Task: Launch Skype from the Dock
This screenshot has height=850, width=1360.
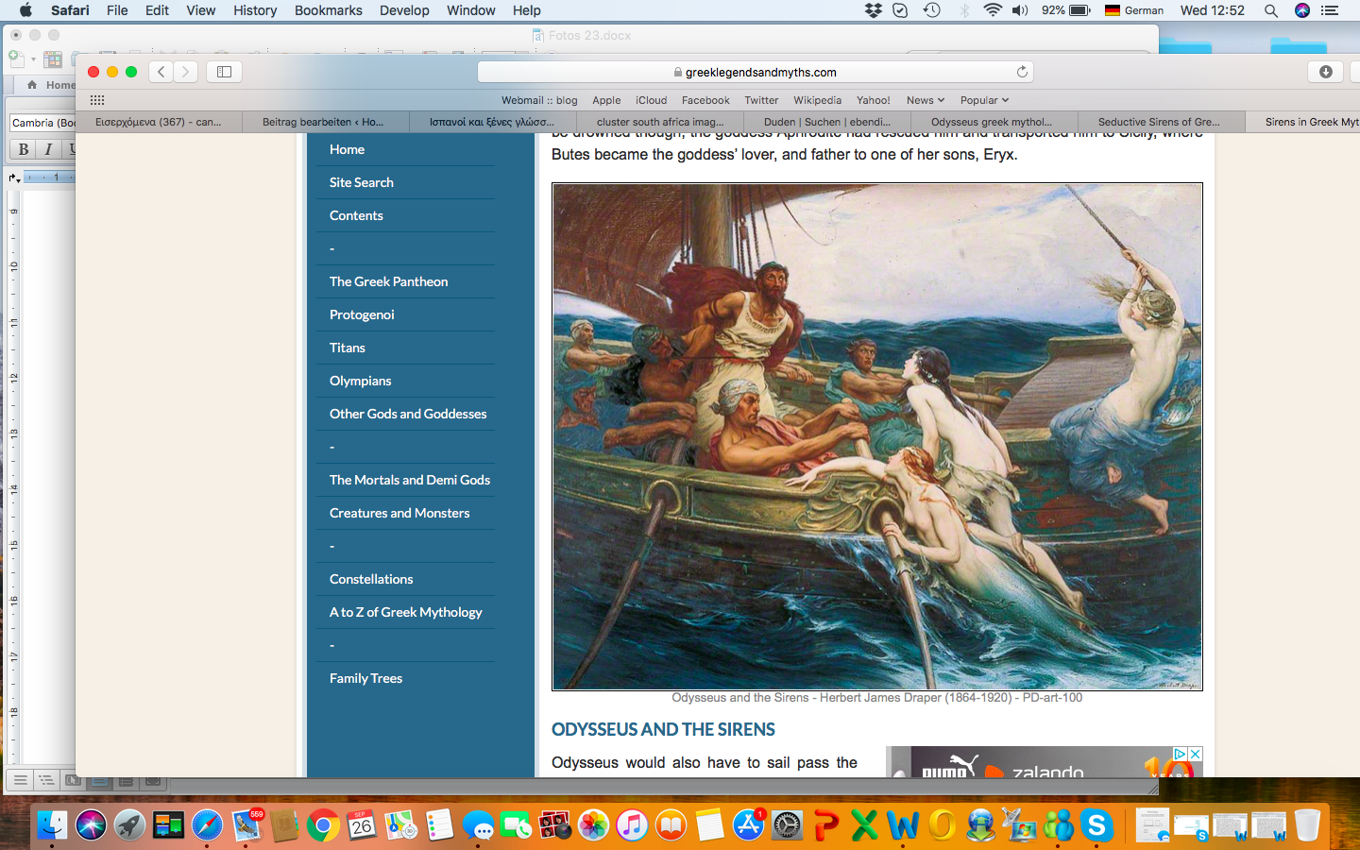Action: point(1096,825)
